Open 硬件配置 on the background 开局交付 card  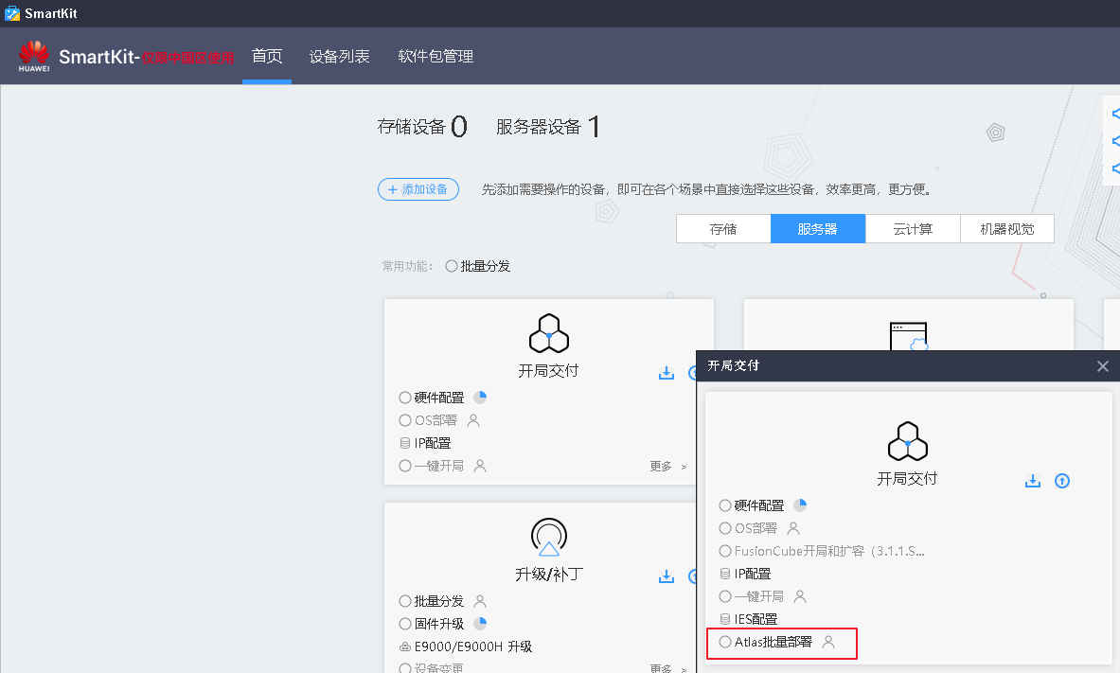click(x=432, y=398)
